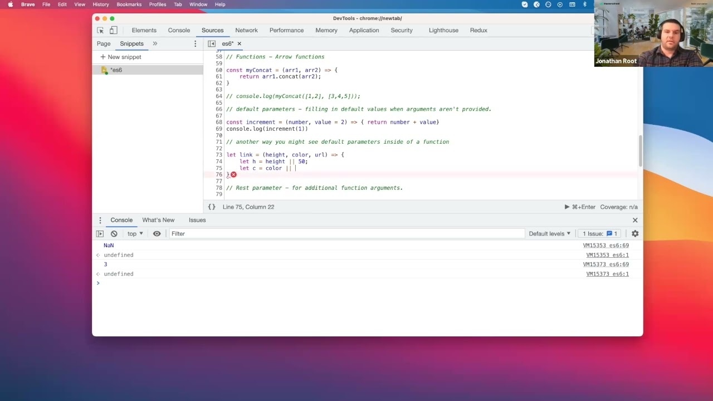Image resolution: width=713 pixels, height=401 pixels.
Task: Open the Profiles menu
Action: click(158, 4)
